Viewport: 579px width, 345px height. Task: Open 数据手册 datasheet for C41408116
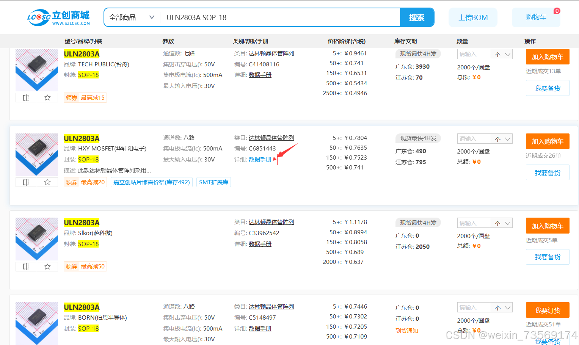260,75
